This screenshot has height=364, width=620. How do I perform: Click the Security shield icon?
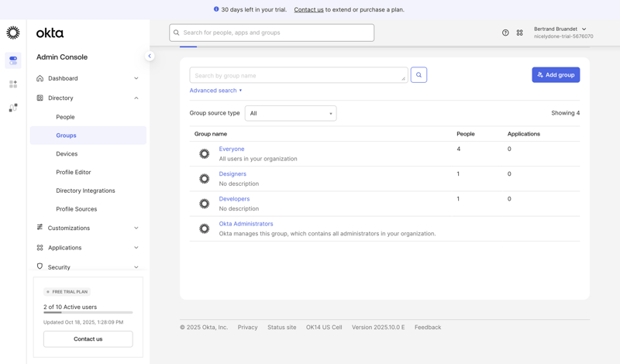pyautogui.click(x=40, y=266)
